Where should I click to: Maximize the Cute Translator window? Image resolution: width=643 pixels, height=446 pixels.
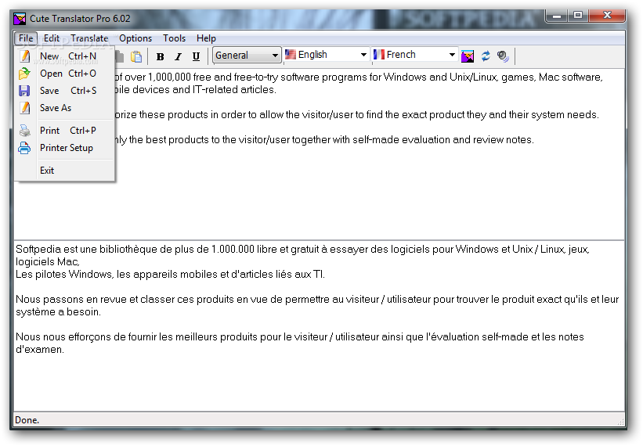[x=578, y=16]
